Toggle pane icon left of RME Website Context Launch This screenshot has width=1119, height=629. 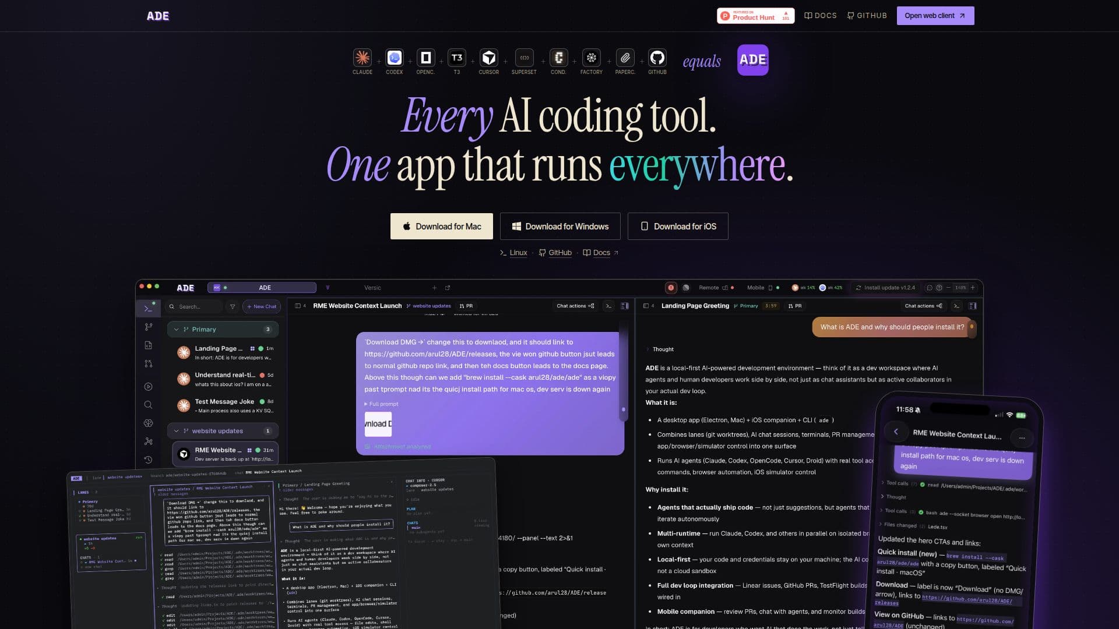pos(298,306)
